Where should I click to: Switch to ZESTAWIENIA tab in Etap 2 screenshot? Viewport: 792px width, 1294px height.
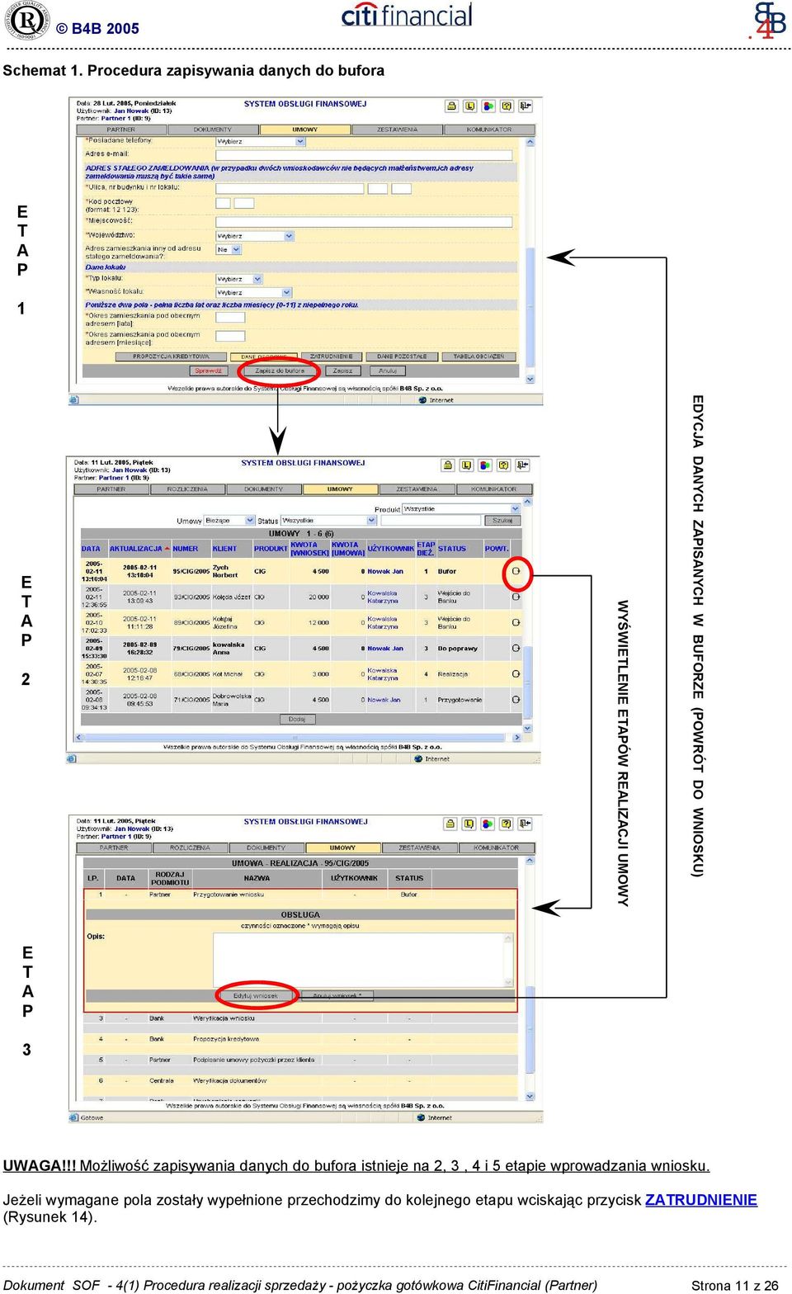tap(417, 489)
